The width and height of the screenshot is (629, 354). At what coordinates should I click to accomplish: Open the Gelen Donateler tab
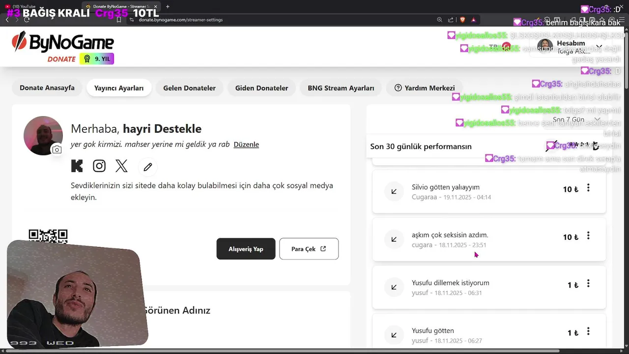189,88
